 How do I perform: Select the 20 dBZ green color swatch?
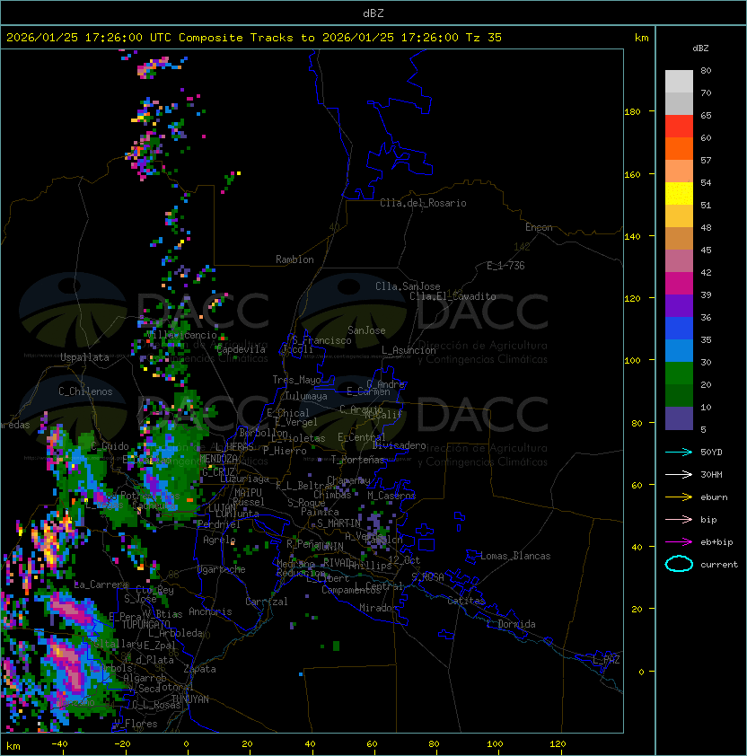pyautogui.click(x=679, y=396)
